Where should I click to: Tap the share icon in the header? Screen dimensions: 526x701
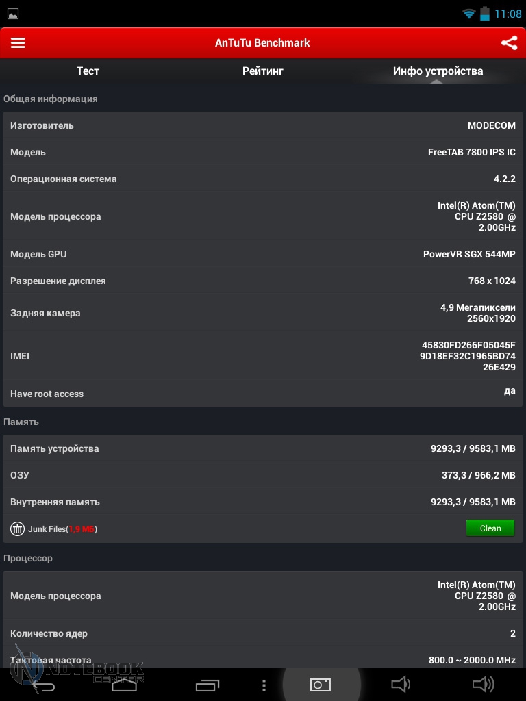(x=509, y=42)
